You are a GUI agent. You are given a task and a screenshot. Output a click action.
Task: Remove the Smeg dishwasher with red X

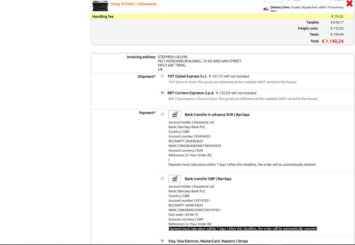(x=350, y=3)
